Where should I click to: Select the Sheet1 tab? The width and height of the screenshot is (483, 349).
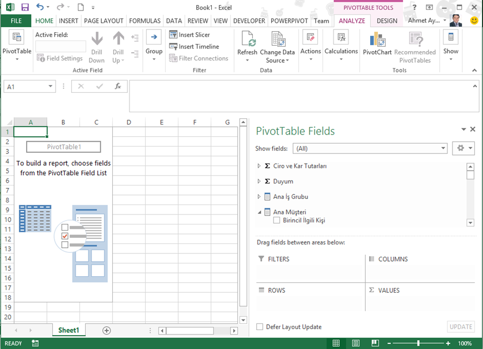69,330
